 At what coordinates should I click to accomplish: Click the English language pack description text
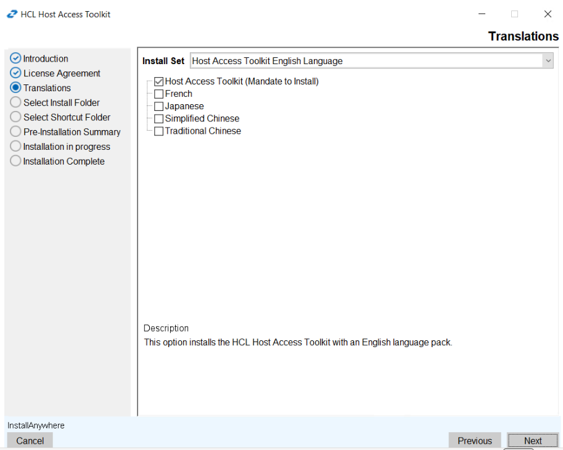[x=298, y=342]
